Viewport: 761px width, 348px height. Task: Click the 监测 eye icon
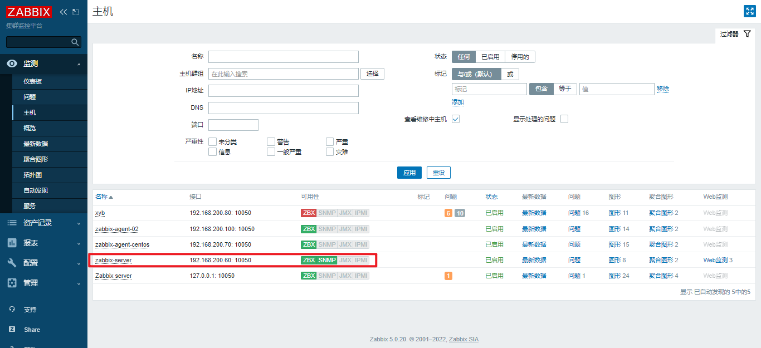coord(12,64)
